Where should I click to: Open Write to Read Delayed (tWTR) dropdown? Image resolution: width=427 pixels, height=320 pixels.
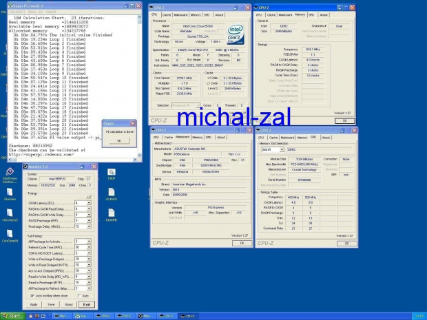[x=89, y=265]
